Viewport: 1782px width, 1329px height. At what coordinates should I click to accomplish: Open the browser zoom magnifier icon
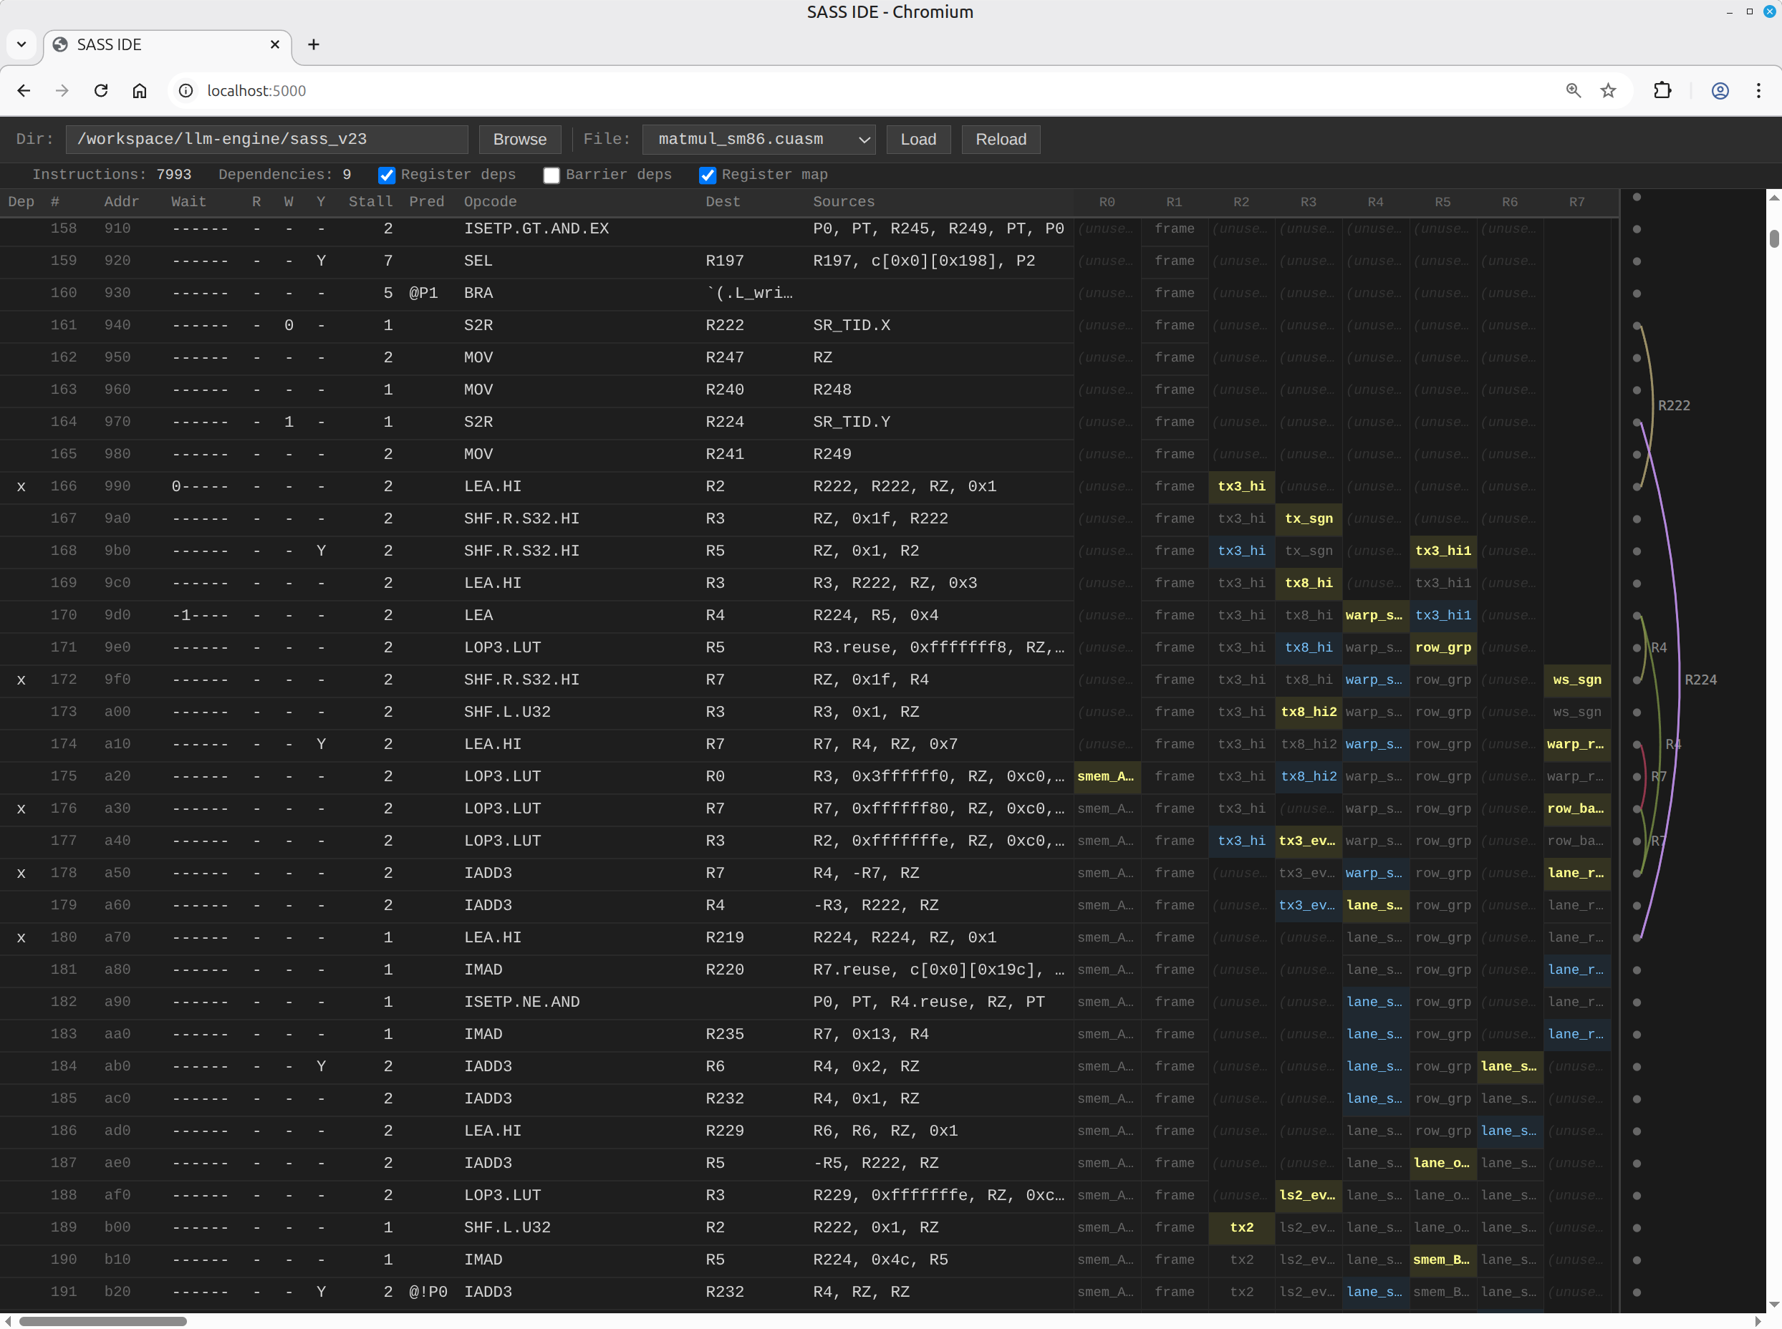1573,90
